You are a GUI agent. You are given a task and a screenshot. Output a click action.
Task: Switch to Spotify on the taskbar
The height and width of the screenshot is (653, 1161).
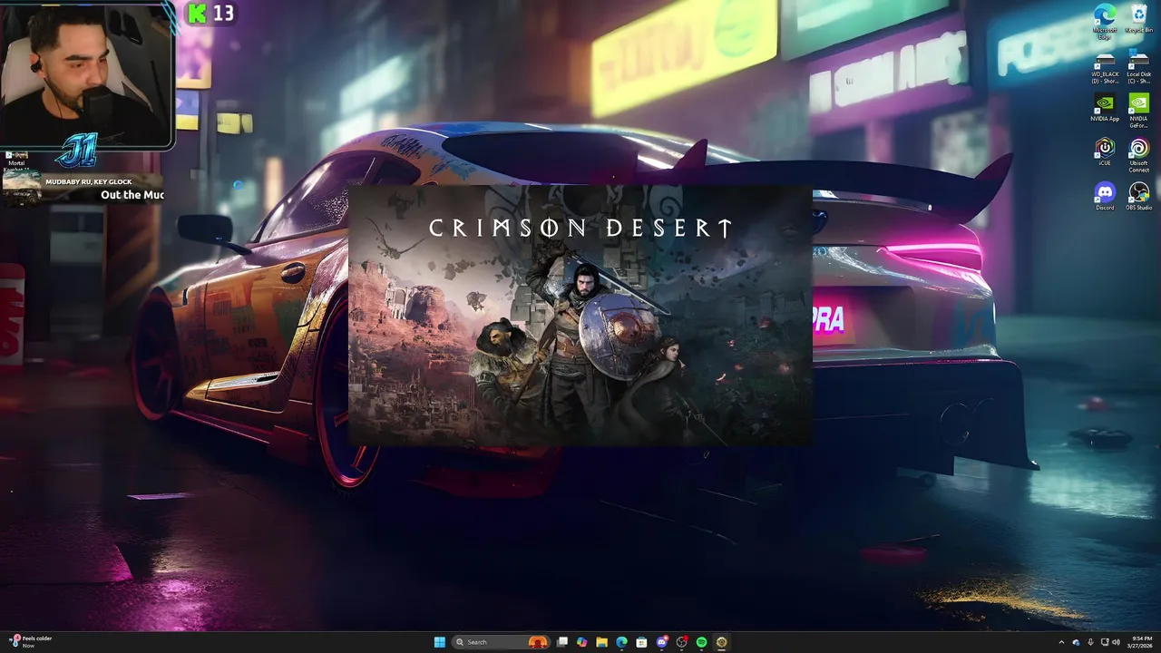(701, 642)
